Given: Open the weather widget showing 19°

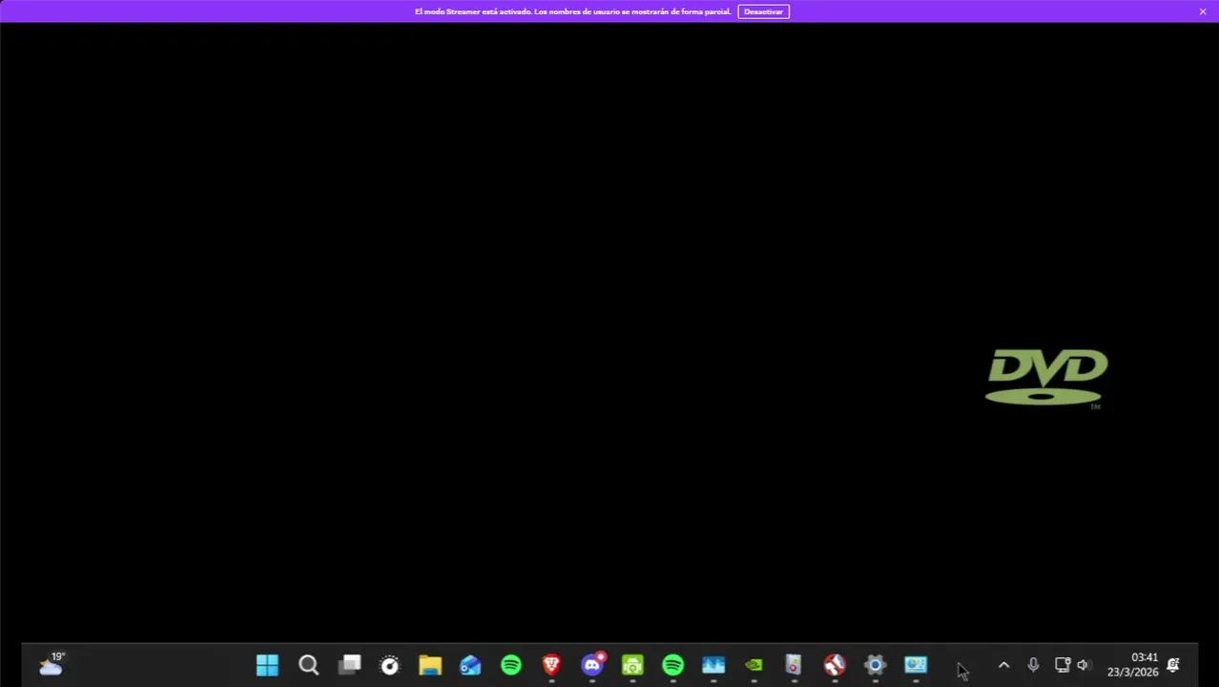Looking at the screenshot, I should point(52,664).
